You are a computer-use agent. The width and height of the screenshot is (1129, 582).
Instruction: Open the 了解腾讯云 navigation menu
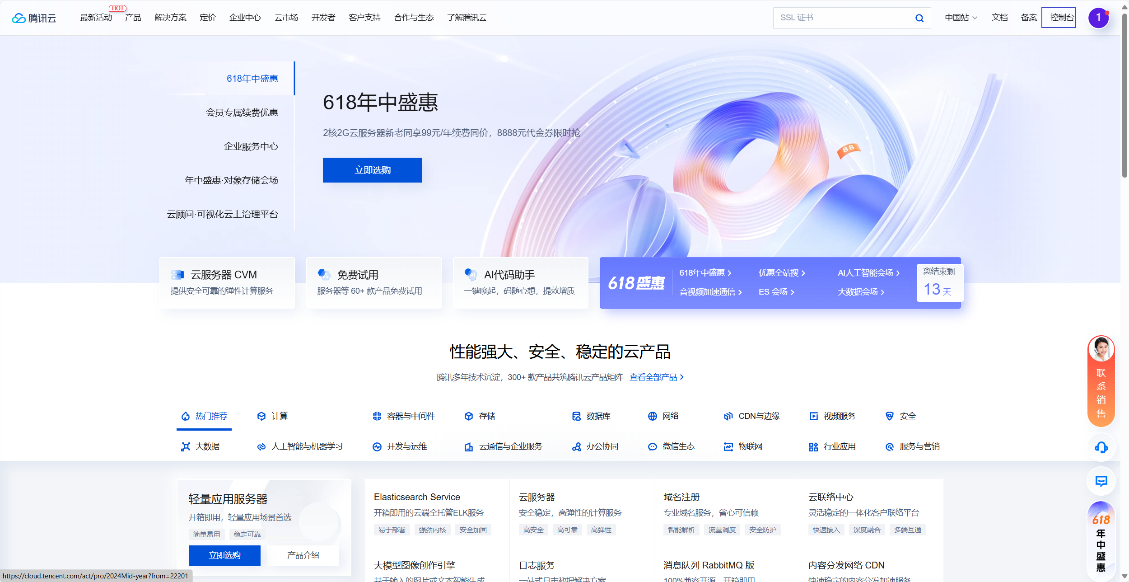tap(467, 18)
